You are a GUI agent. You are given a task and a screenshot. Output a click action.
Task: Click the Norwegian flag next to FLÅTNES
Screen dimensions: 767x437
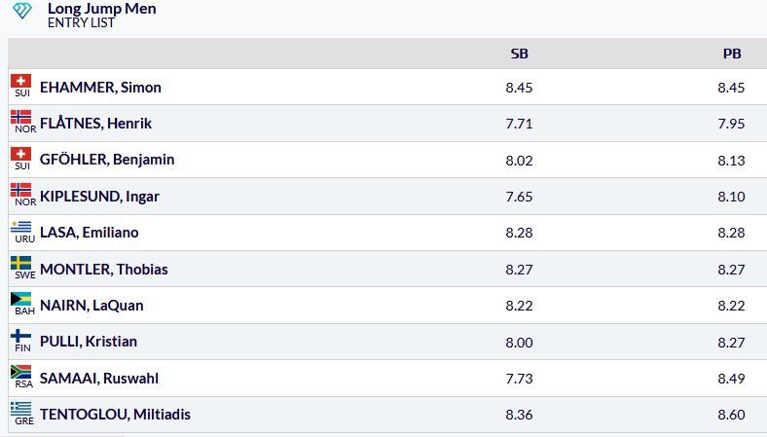point(21,117)
